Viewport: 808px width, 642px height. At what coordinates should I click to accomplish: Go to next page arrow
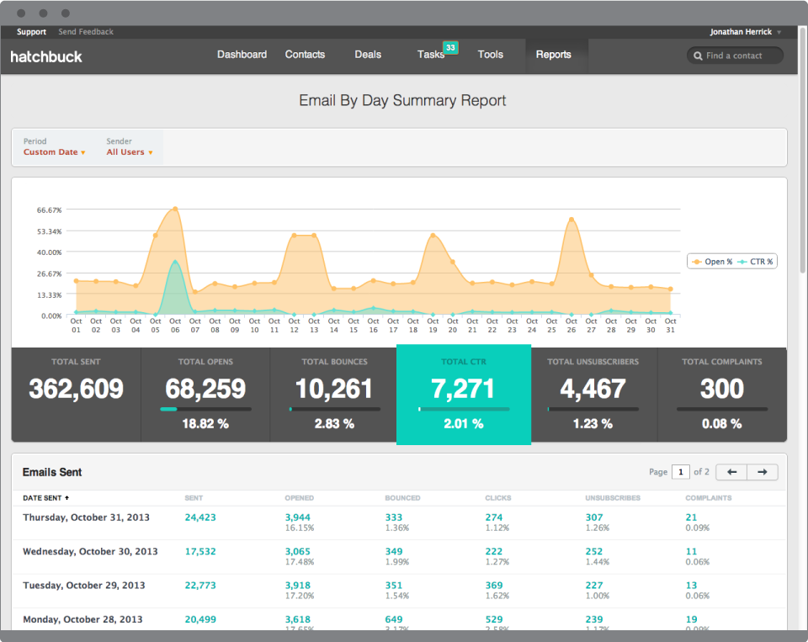tap(763, 472)
